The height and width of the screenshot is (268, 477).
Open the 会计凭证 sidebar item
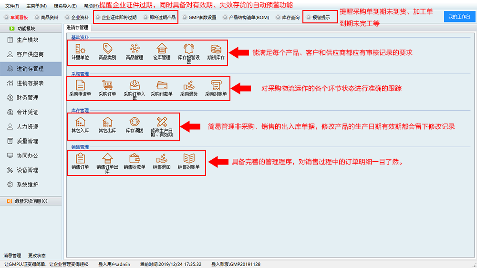[31, 112]
